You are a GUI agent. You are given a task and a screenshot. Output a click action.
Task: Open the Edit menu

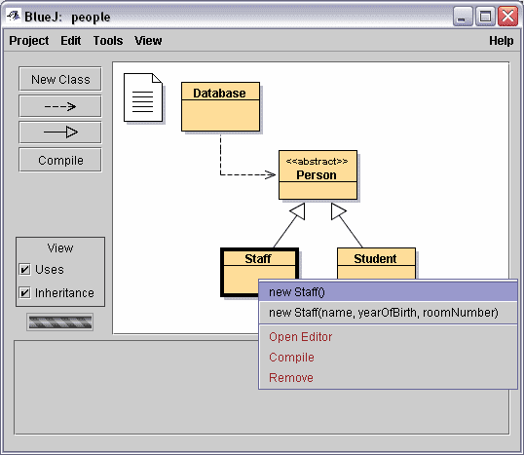[70, 41]
